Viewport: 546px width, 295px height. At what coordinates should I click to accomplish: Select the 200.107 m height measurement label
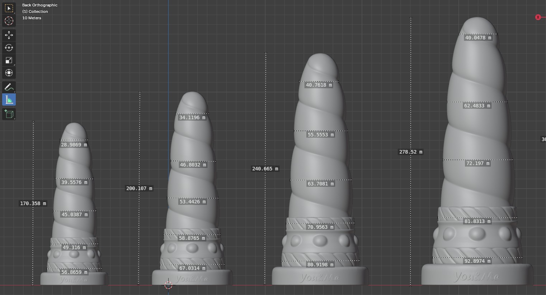[x=139, y=188]
